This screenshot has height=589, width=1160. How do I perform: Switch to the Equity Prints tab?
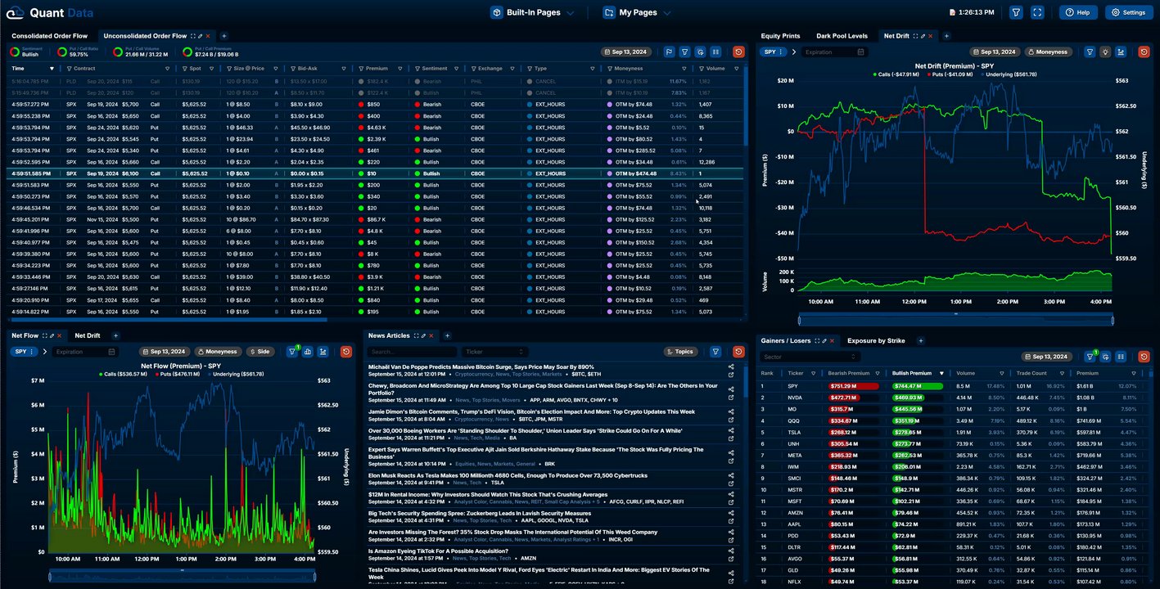780,36
